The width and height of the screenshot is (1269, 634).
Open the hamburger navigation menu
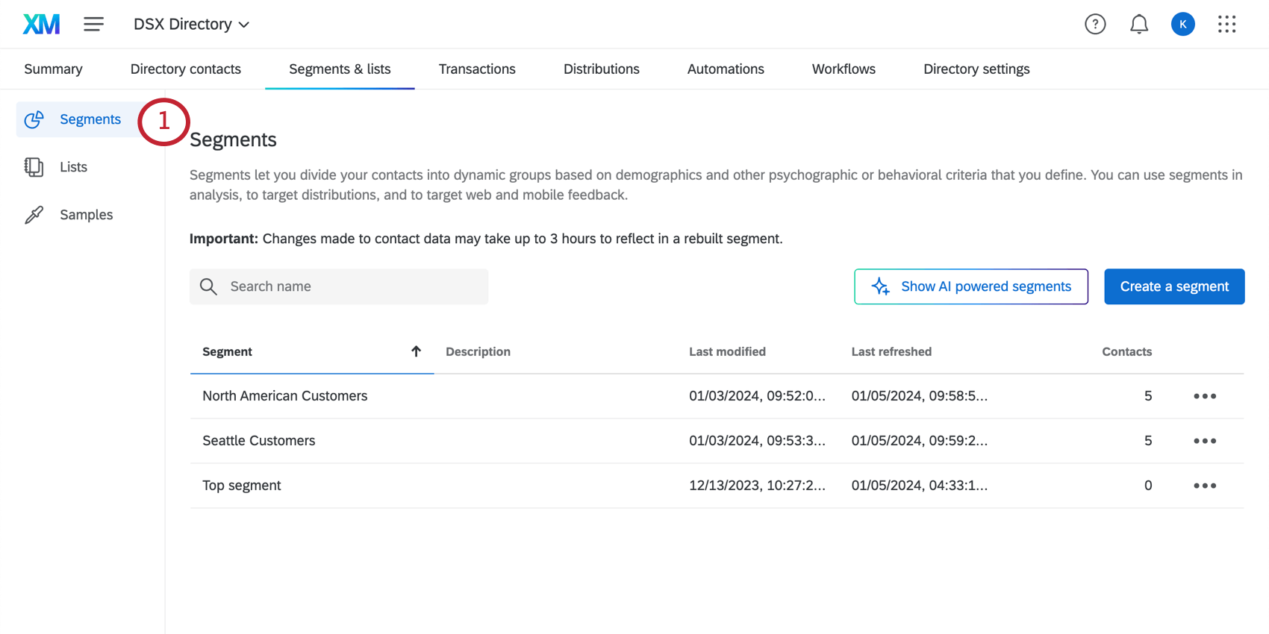point(93,25)
